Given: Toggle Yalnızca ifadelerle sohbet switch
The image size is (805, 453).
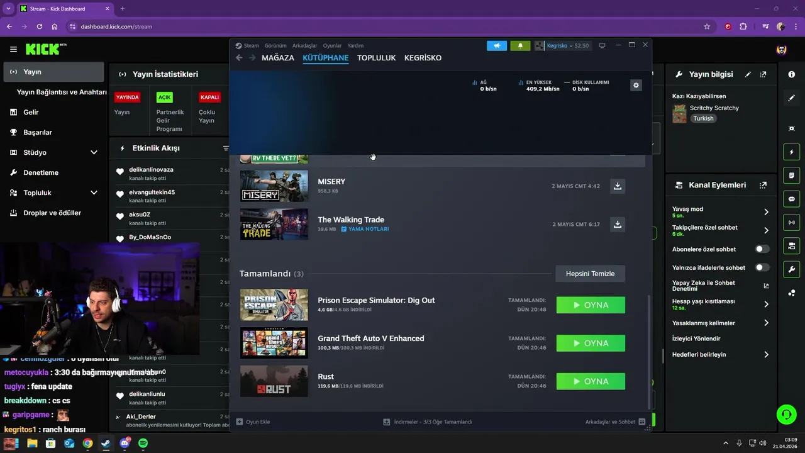Looking at the screenshot, I should [762, 267].
